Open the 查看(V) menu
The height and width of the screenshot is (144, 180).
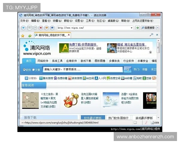tap(46, 21)
